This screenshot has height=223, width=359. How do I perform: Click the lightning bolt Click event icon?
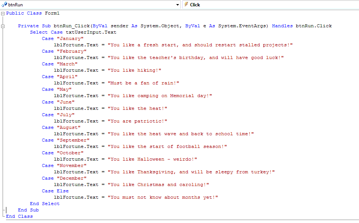(x=186, y=4)
